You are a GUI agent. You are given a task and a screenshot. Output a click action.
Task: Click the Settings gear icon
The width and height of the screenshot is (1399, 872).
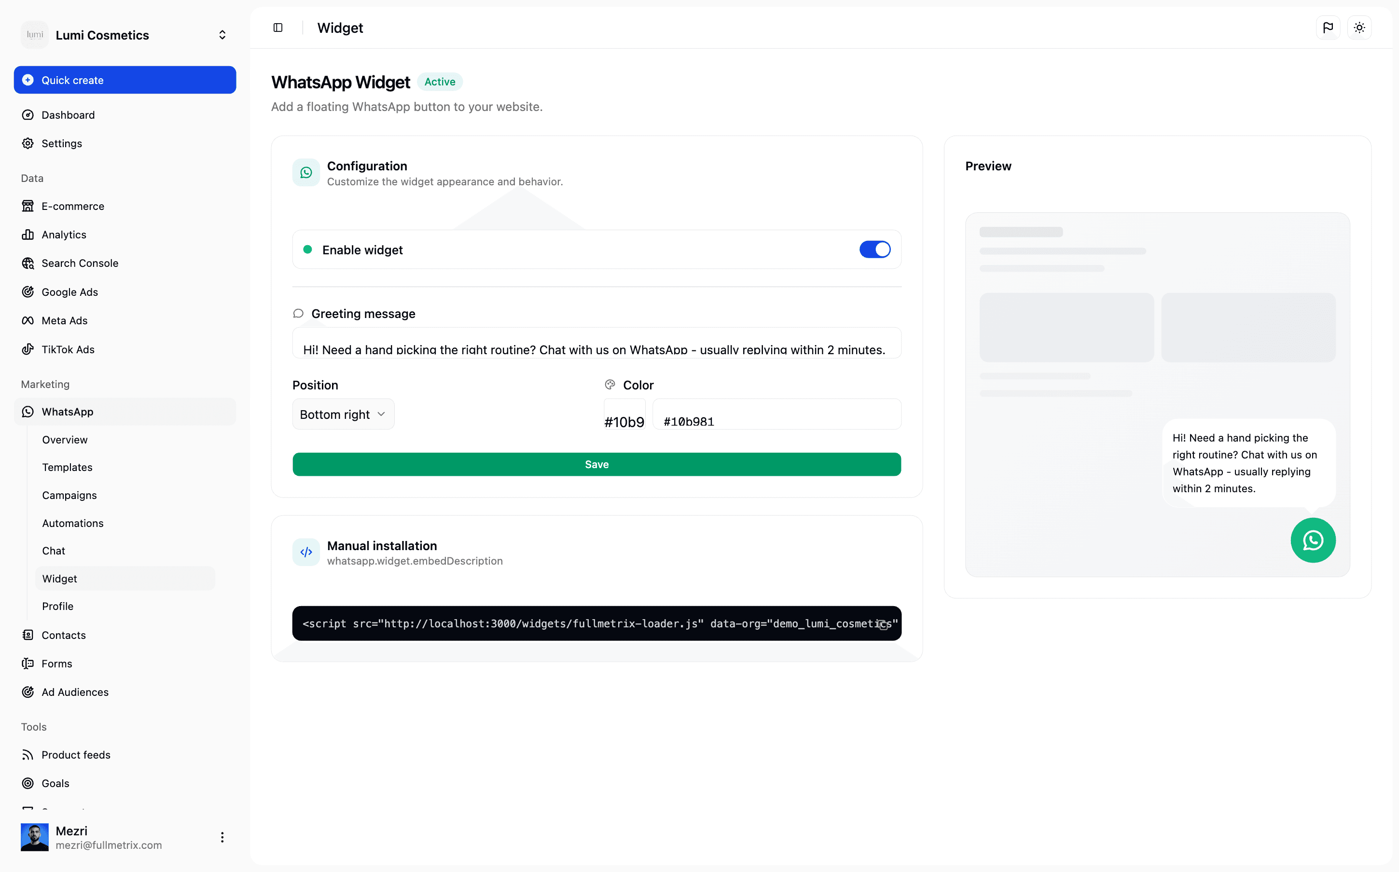click(x=28, y=143)
